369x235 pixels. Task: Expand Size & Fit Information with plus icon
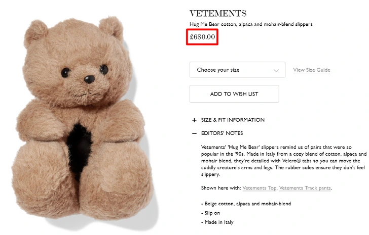pyautogui.click(x=194, y=120)
